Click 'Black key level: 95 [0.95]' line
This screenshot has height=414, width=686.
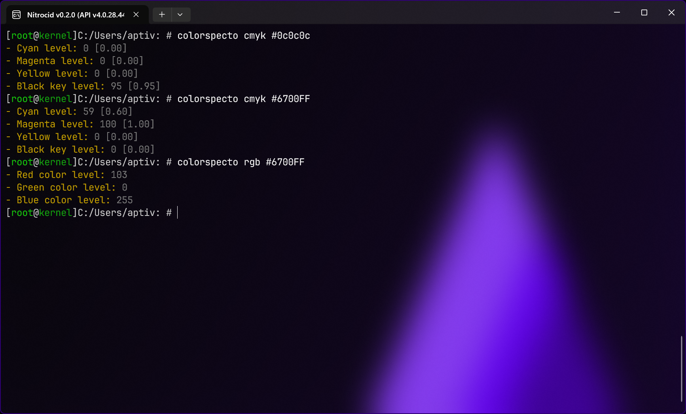pyautogui.click(x=83, y=86)
